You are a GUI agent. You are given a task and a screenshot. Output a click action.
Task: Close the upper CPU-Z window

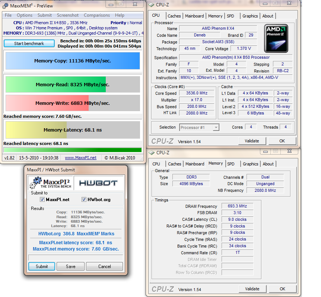pos(289,3)
